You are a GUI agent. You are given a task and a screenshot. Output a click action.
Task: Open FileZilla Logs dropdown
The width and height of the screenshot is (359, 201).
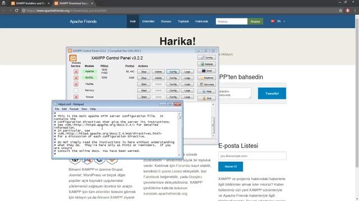[x=187, y=84]
